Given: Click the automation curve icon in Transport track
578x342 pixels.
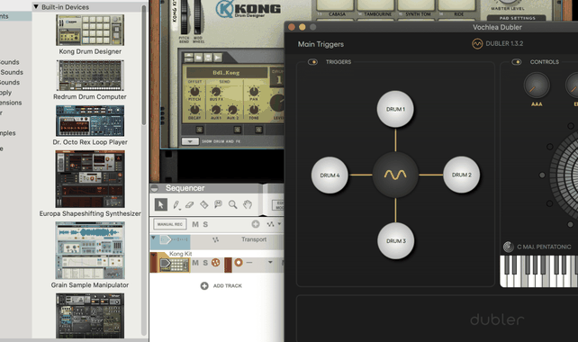Looking at the screenshot, I should [x=216, y=240].
